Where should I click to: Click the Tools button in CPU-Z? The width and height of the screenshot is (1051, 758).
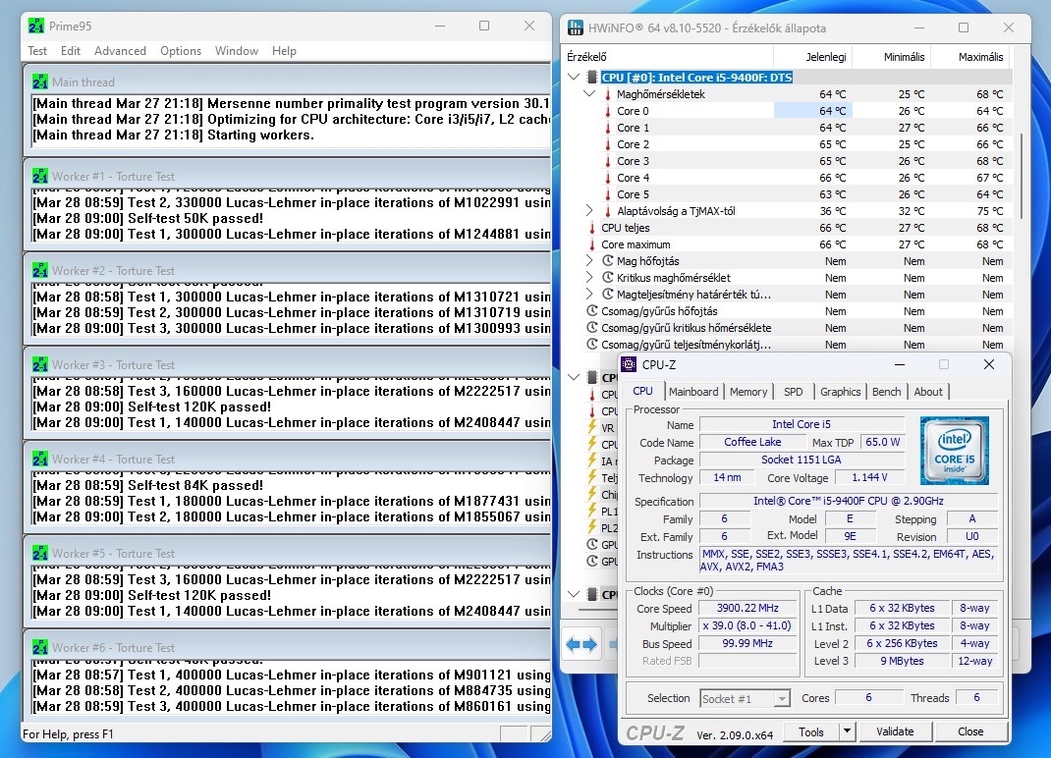click(x=811, y=731)
